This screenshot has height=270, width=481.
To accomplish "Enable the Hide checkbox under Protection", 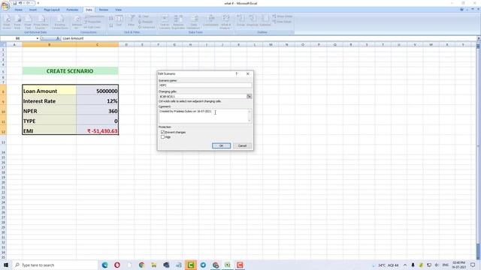I will [x=162, y=137].
